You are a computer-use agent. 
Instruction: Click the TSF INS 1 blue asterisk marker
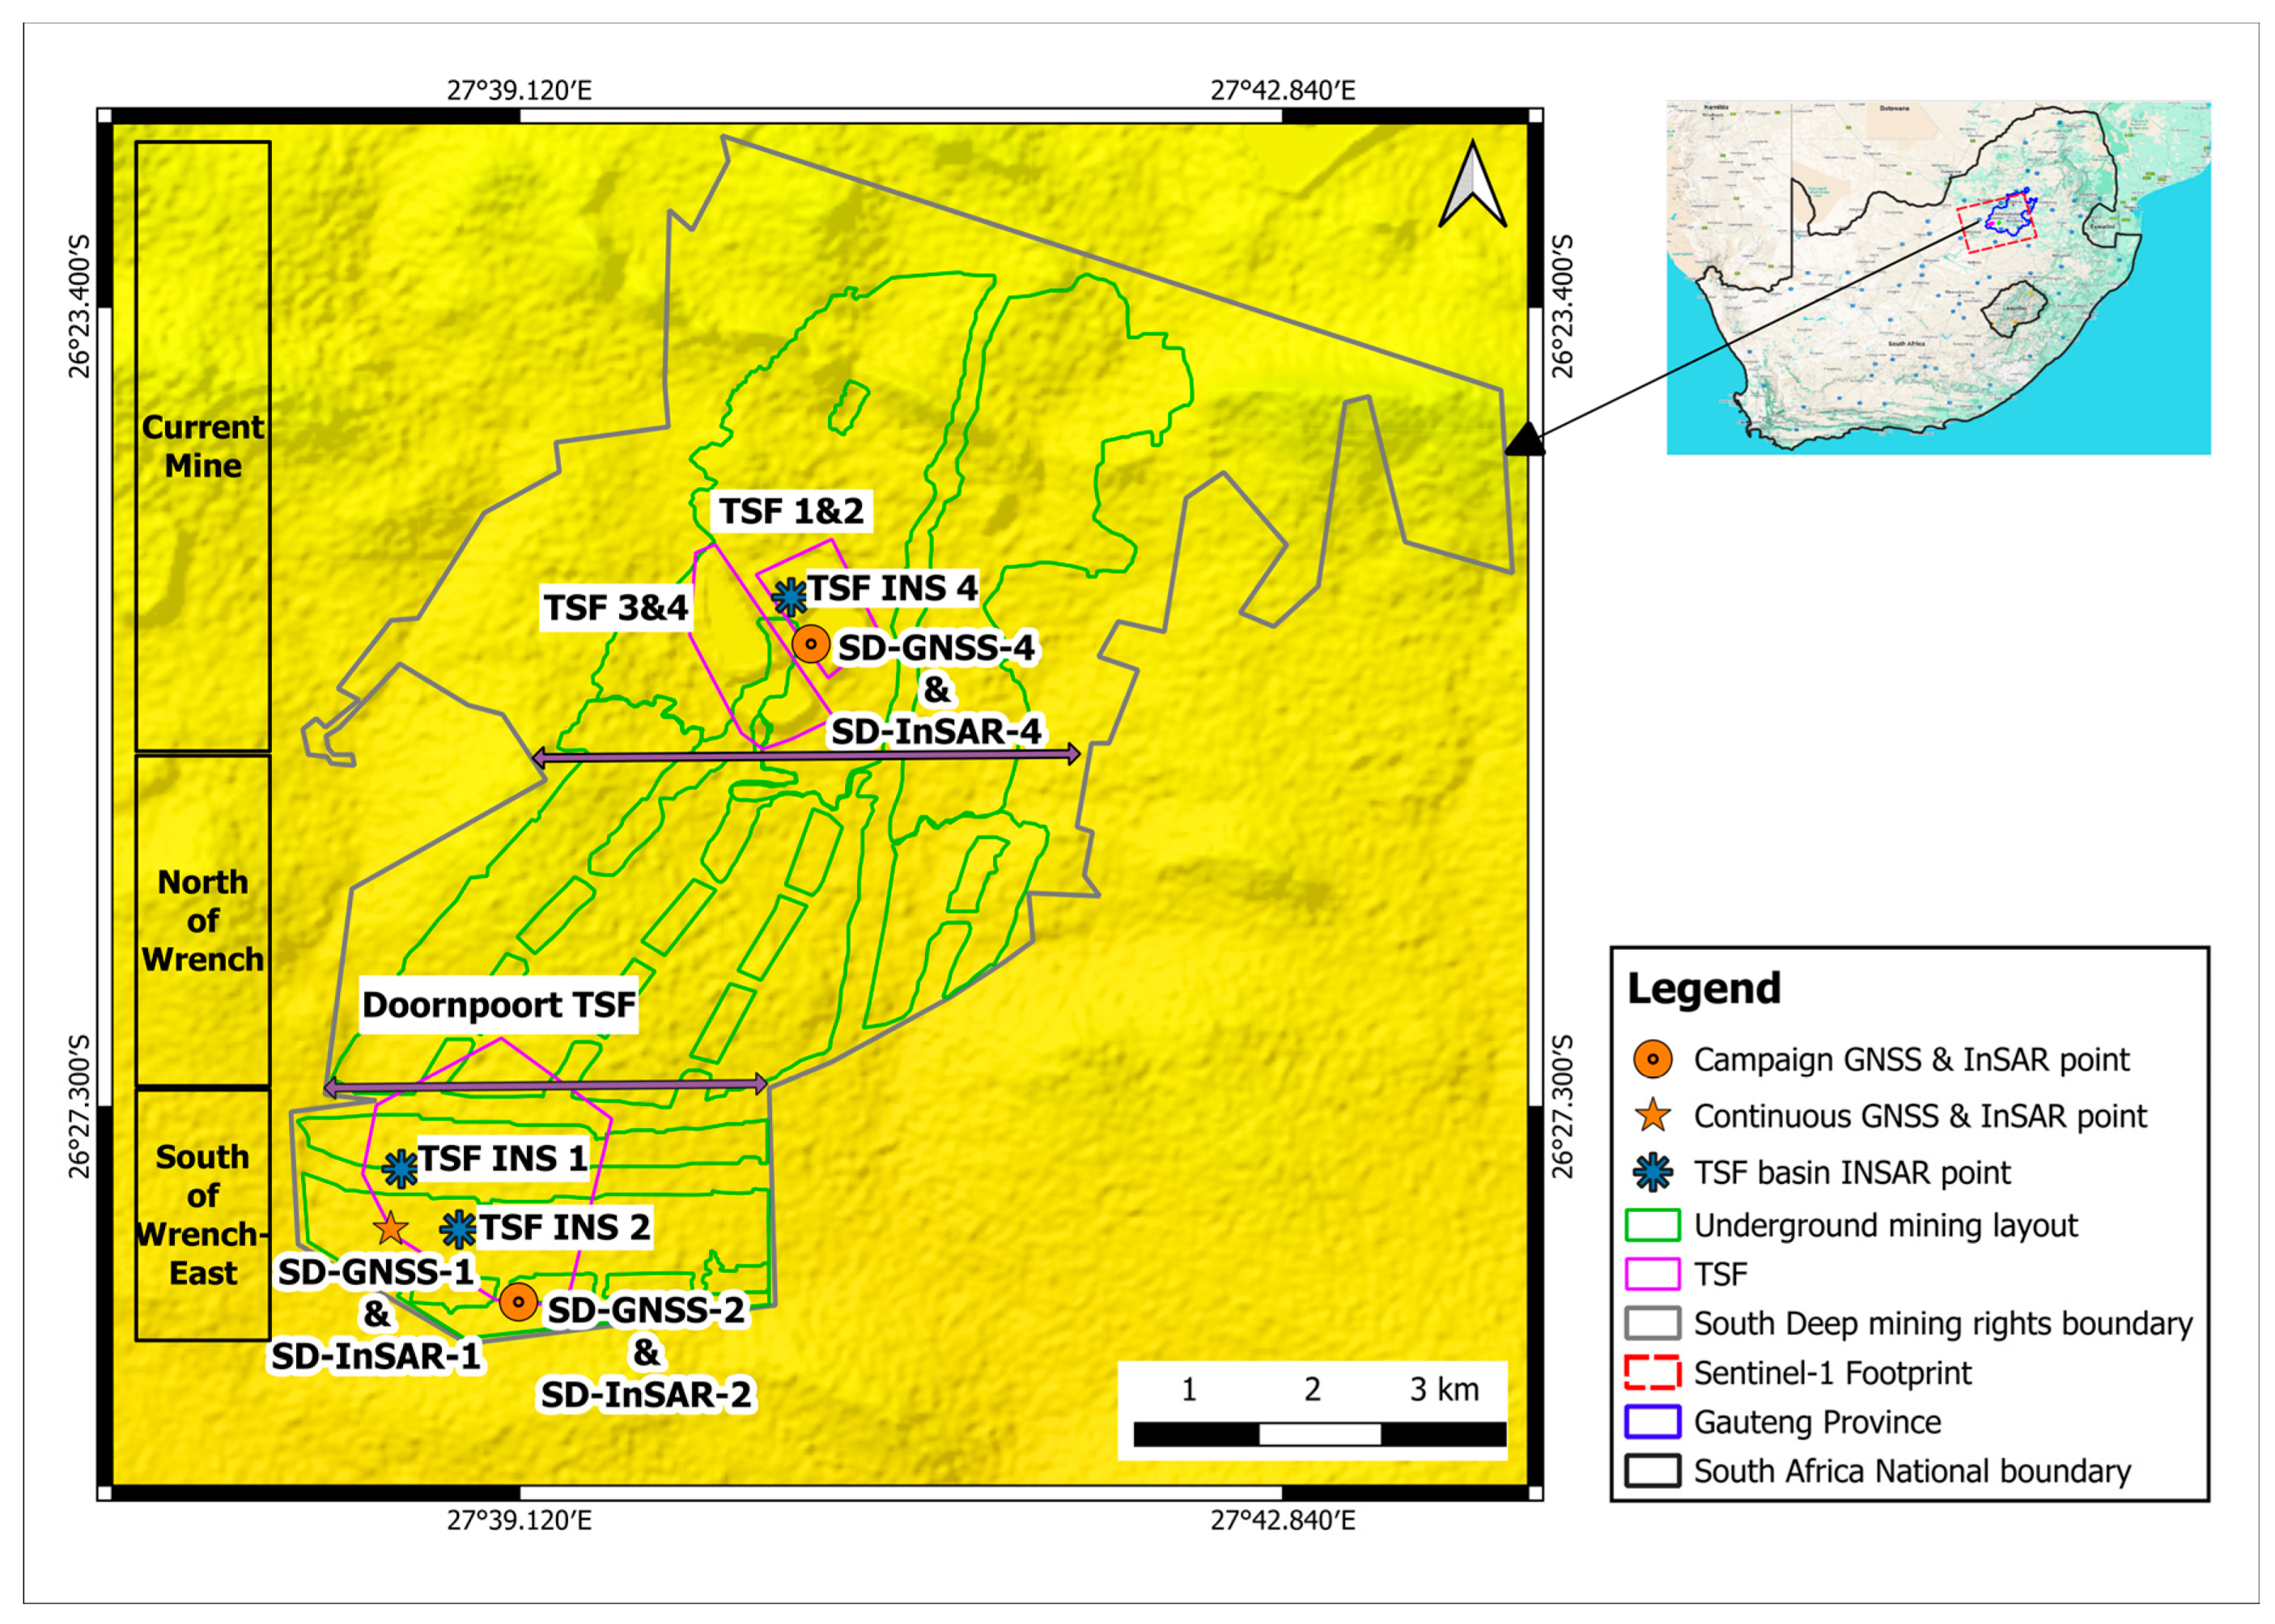click(400, 1168)
